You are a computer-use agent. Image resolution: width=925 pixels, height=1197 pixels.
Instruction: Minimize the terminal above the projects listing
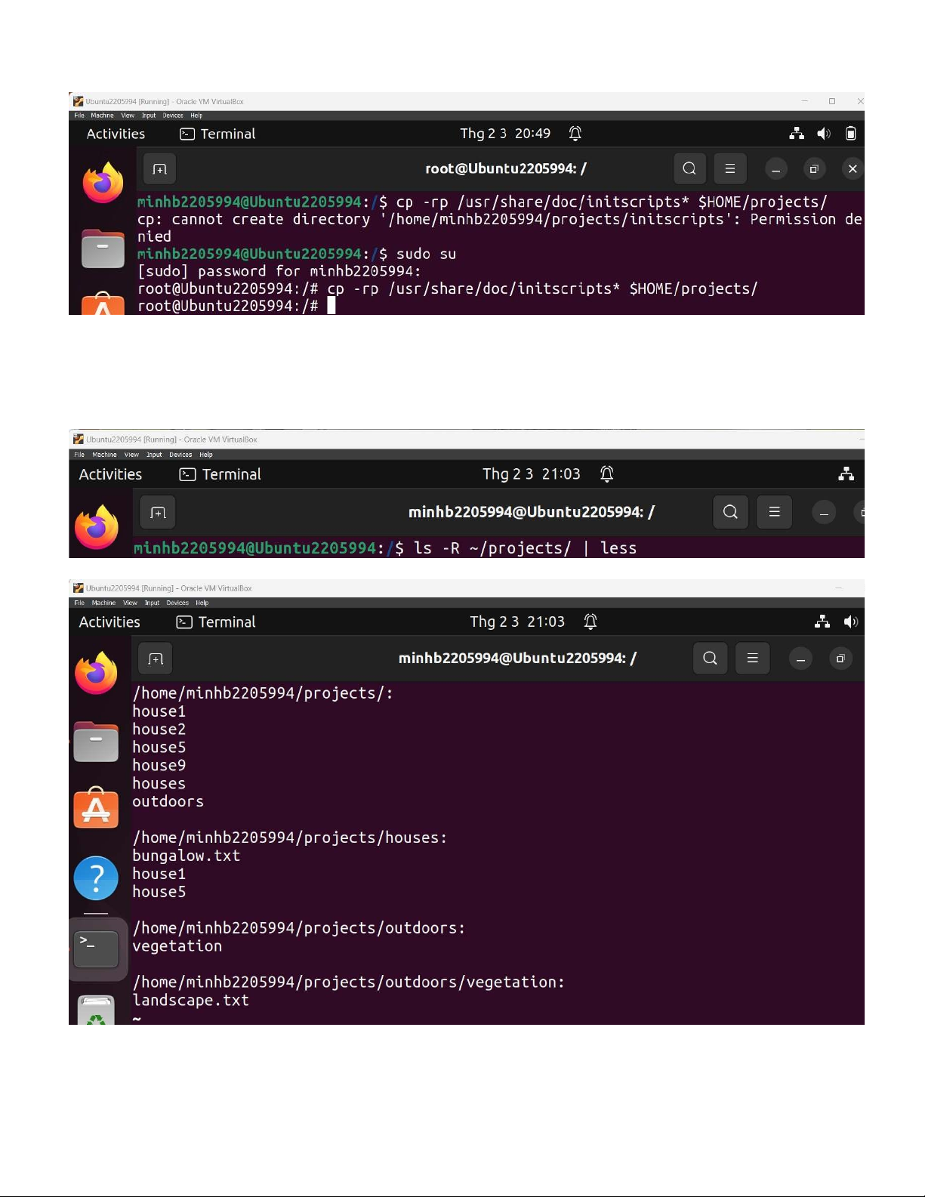pyautogui.click(x=800, y=659)
